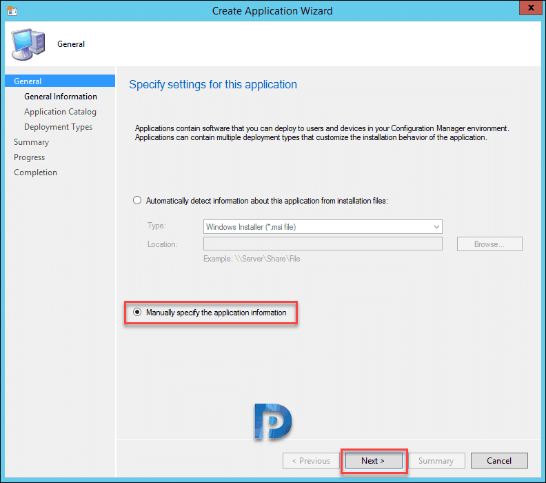Image resolution: width=546 pixels, height=483 pixels.
Task: Click the Browse... button
Action: click(489, 244)
